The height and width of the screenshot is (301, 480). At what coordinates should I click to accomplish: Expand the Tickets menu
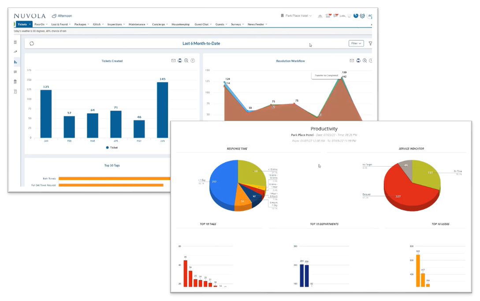click(24, 24)
